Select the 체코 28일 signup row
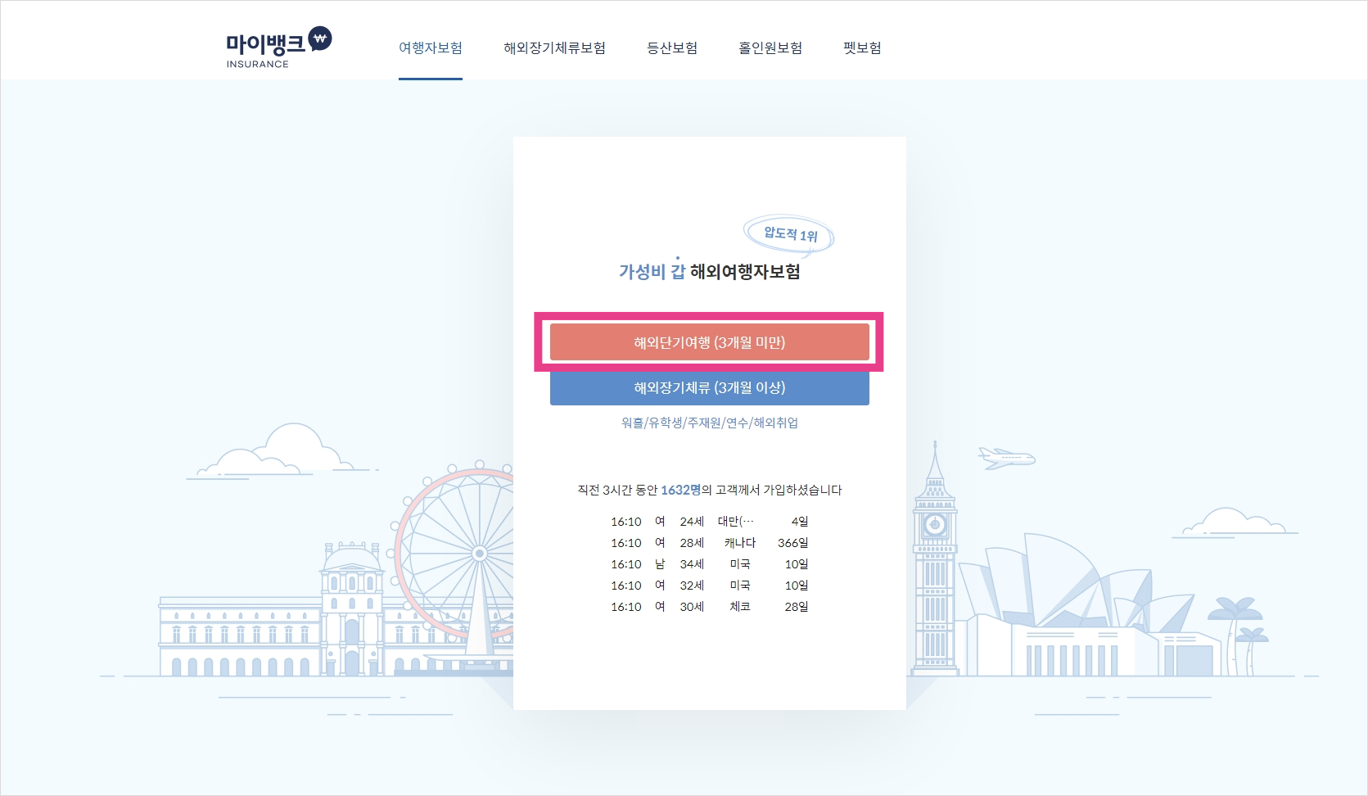 (709, 606)
